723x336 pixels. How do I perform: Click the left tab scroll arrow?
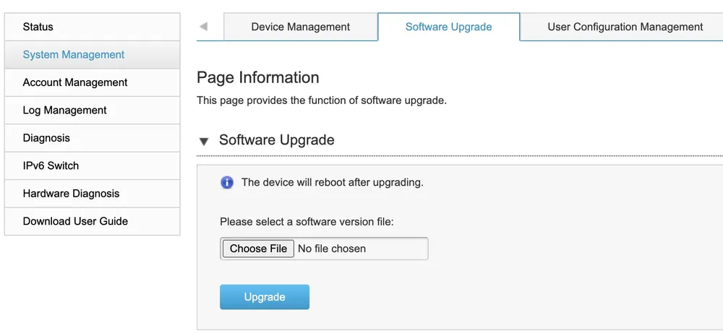pos(203,27)
